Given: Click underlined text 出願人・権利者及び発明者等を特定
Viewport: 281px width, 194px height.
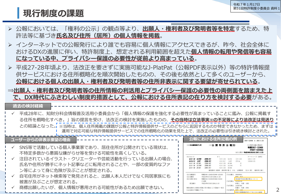Looking at the screenshot, I should 188,29.
